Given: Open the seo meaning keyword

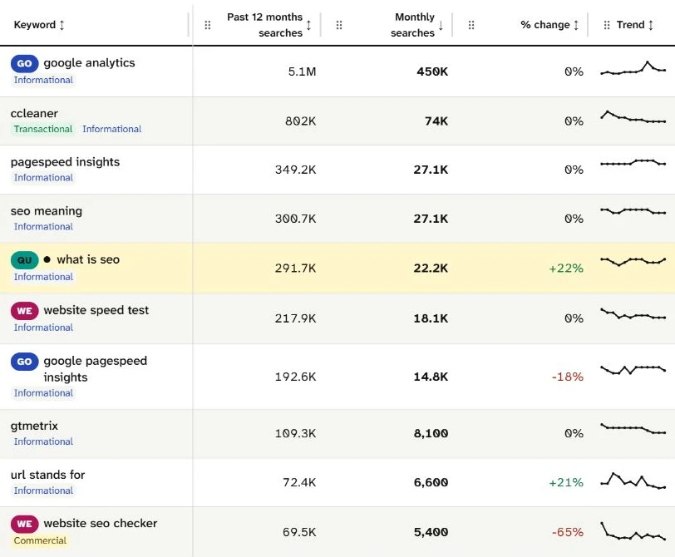Looking at the screenshot, I should [46, 211].
